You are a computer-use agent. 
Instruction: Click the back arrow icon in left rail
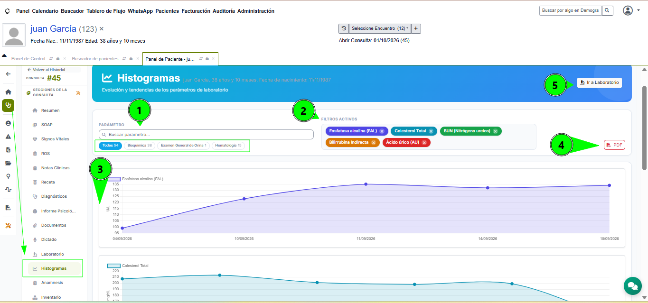coord(8,74)
